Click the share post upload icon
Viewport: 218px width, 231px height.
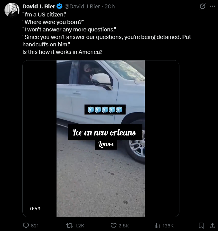[x=212, y=225]
